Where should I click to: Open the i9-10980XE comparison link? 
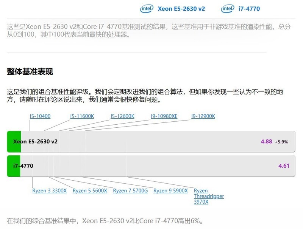(x=164, y=116)
